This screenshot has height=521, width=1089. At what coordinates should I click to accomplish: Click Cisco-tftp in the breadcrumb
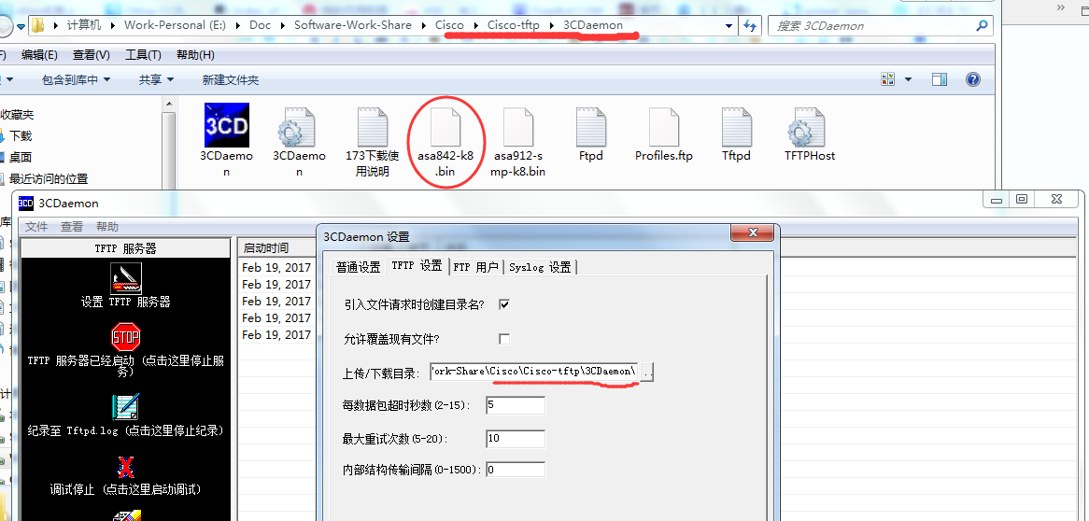[514, 26]
